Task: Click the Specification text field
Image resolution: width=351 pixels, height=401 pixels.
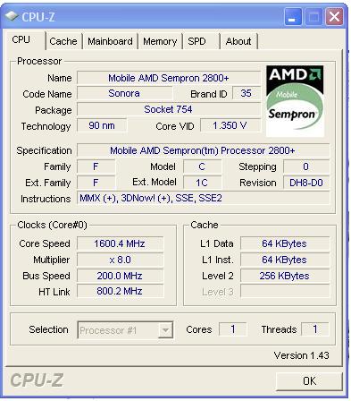Action: (203, 150)
